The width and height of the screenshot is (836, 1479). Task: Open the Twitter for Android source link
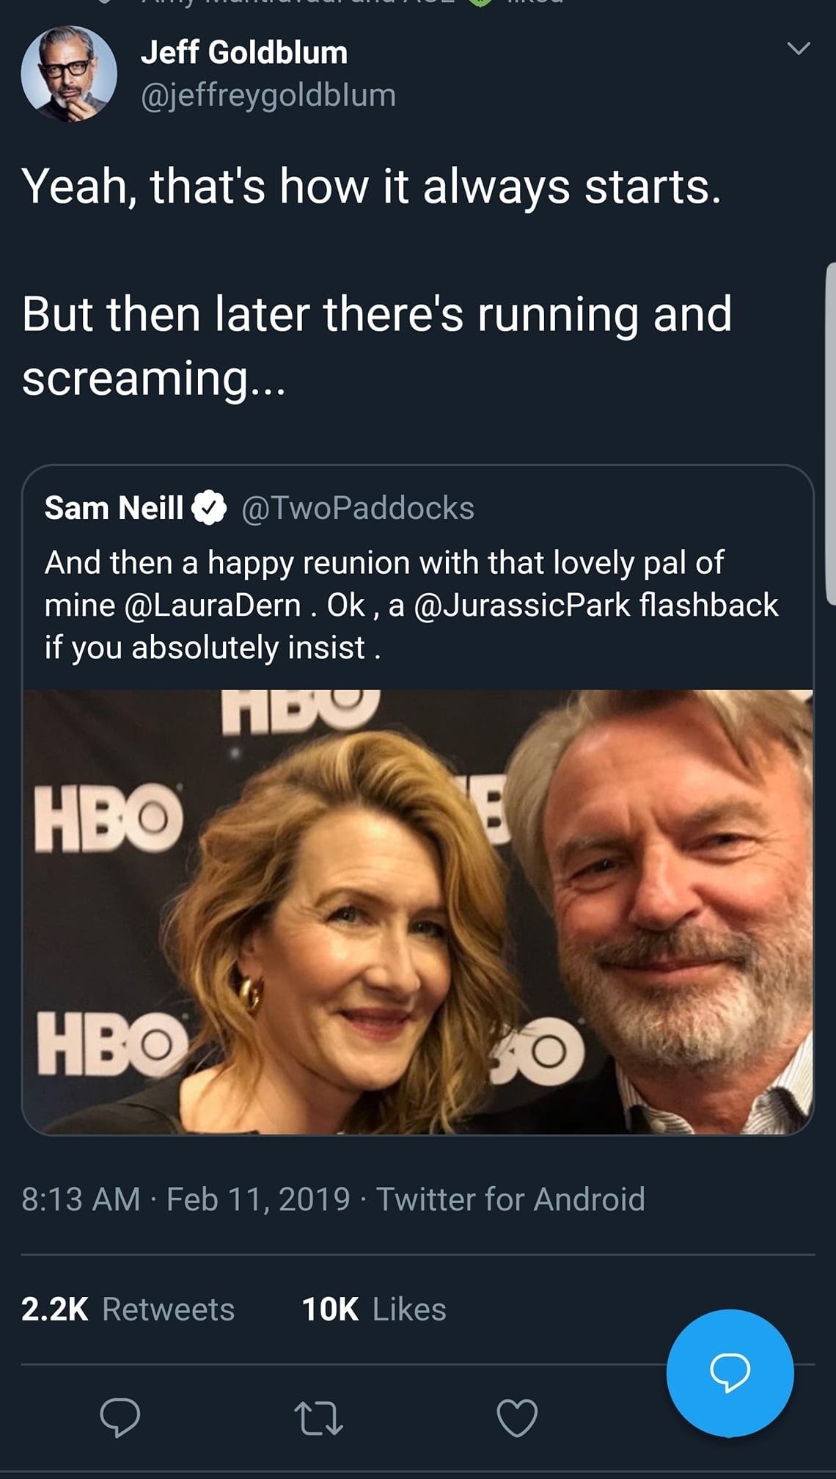tap(510, 1199)
